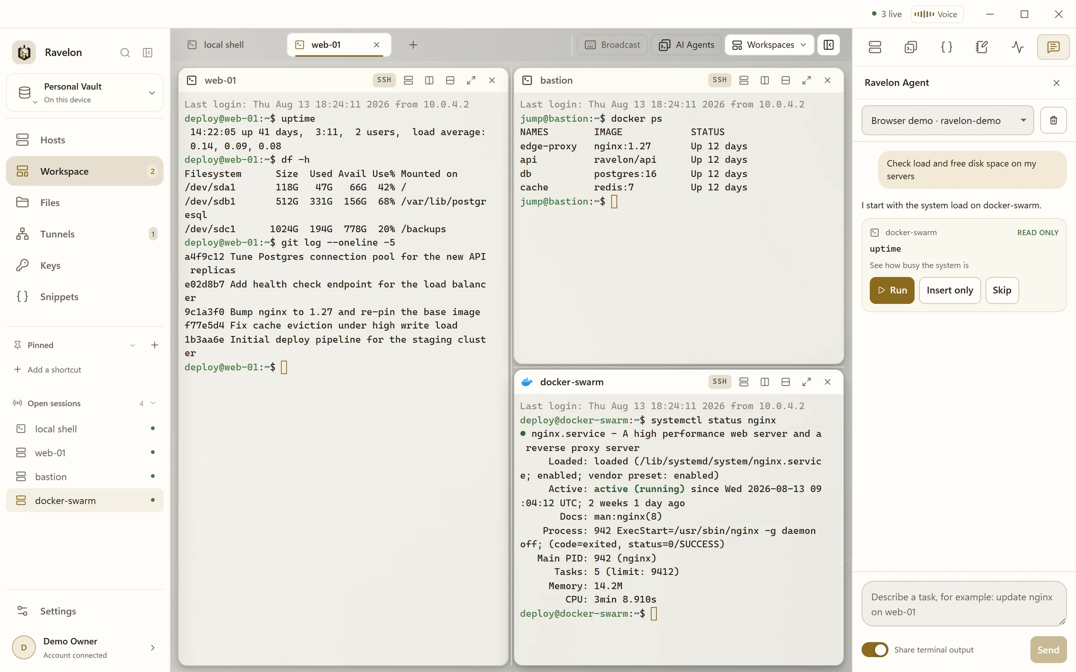The width and height of the screenshot is (1076, 672).
Task: Open the Workspaces dropdown
Action: pos(769,45)
